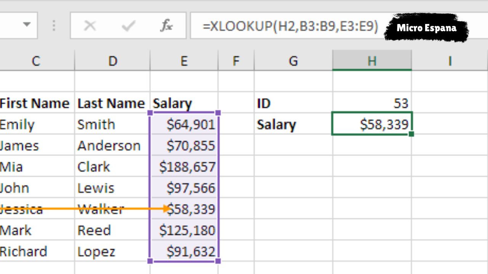
Task: Select the cell containing Anderson
Action: tap(112, 146)
